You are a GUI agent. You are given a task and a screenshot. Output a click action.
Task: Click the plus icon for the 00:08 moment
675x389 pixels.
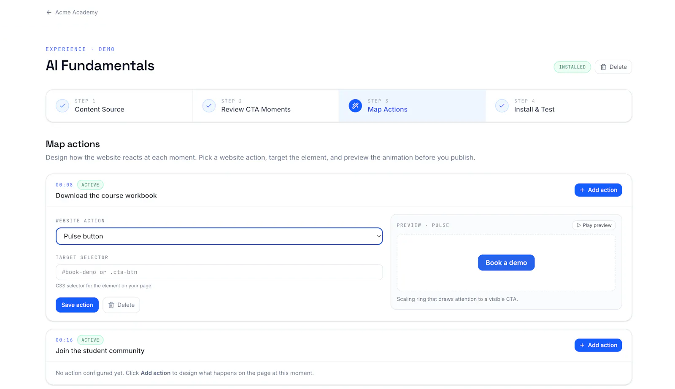pyautogui.click(x=582, y=190)
